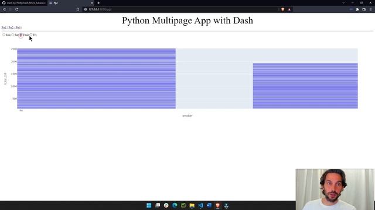Image resolution: width=375 pixels, height=210 pixels.
Task: Open the Brave Rewards triangle icon
Action: [289, 9]
